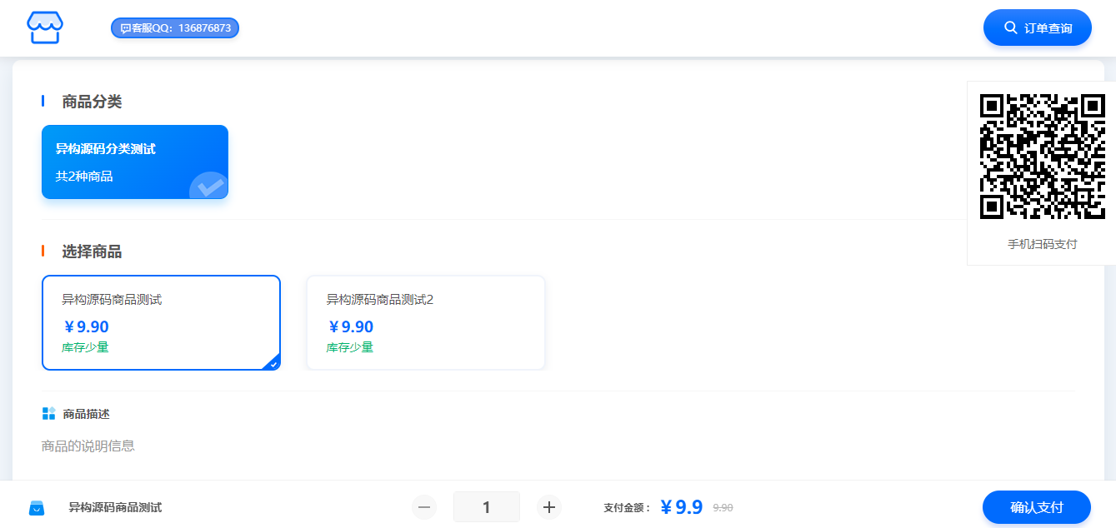Click the customer service QQ badge
The height and width of the screenshot is (528, 1116).
[175, 28]
